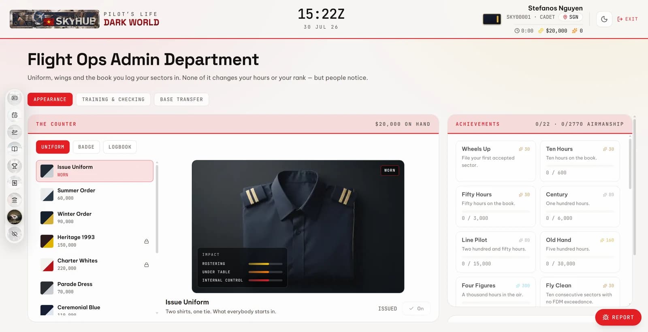Select the Winter Order uniform

coord(95,218)
